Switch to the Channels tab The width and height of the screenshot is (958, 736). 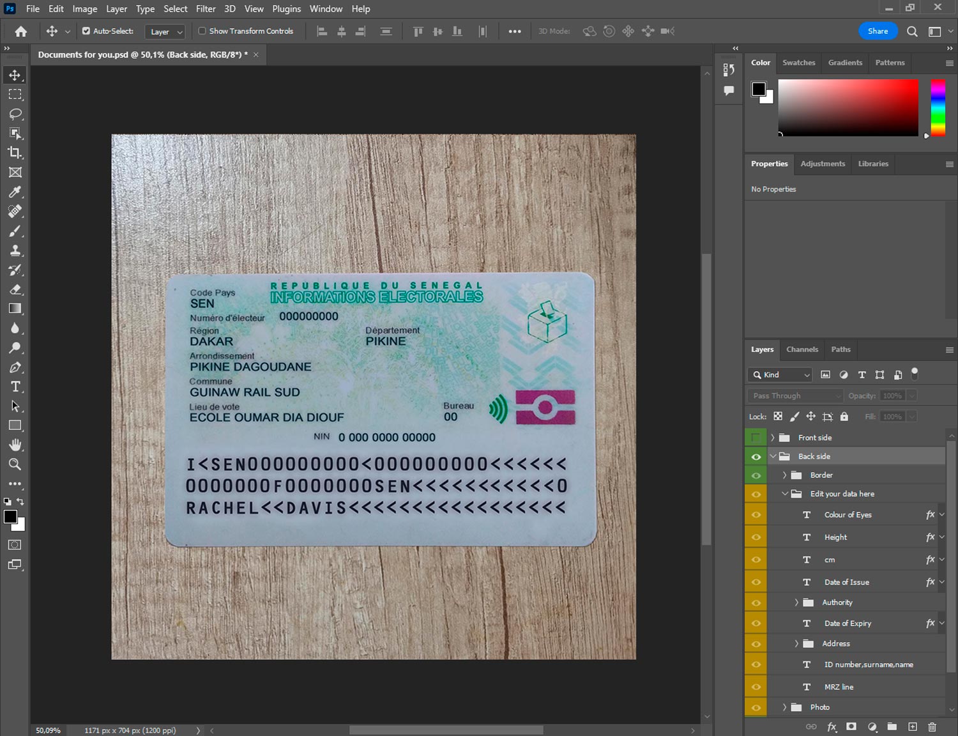802,349
